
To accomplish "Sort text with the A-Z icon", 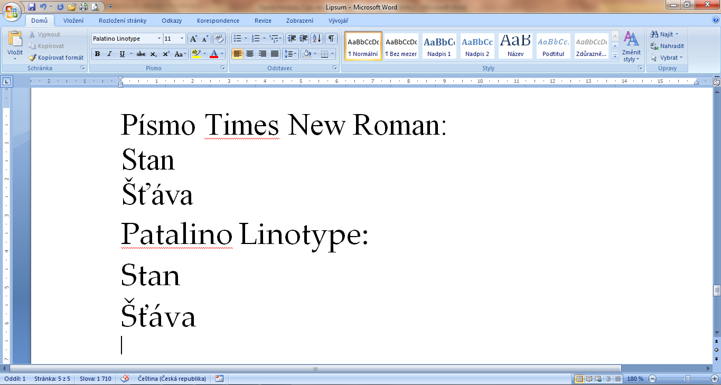I will point(317,39).
